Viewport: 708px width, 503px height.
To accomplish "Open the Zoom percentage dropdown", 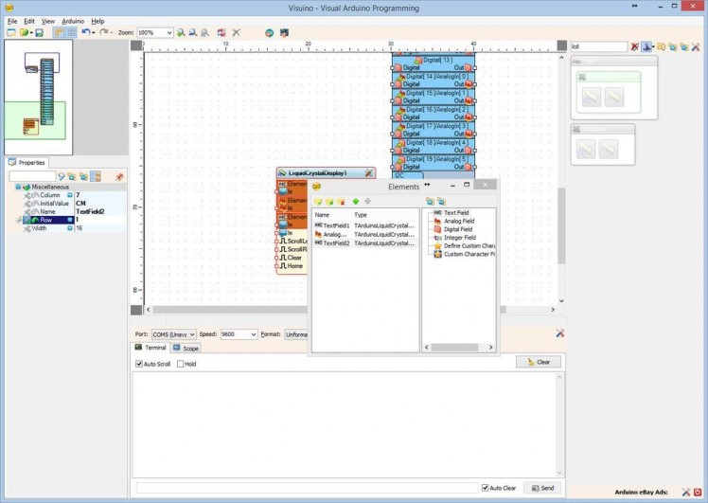I will [x=169, y=32].
